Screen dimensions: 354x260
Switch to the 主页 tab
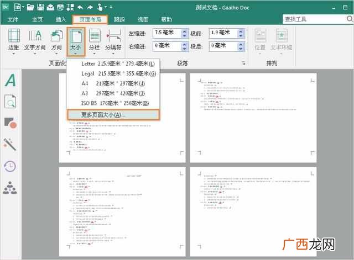(38, 20)
